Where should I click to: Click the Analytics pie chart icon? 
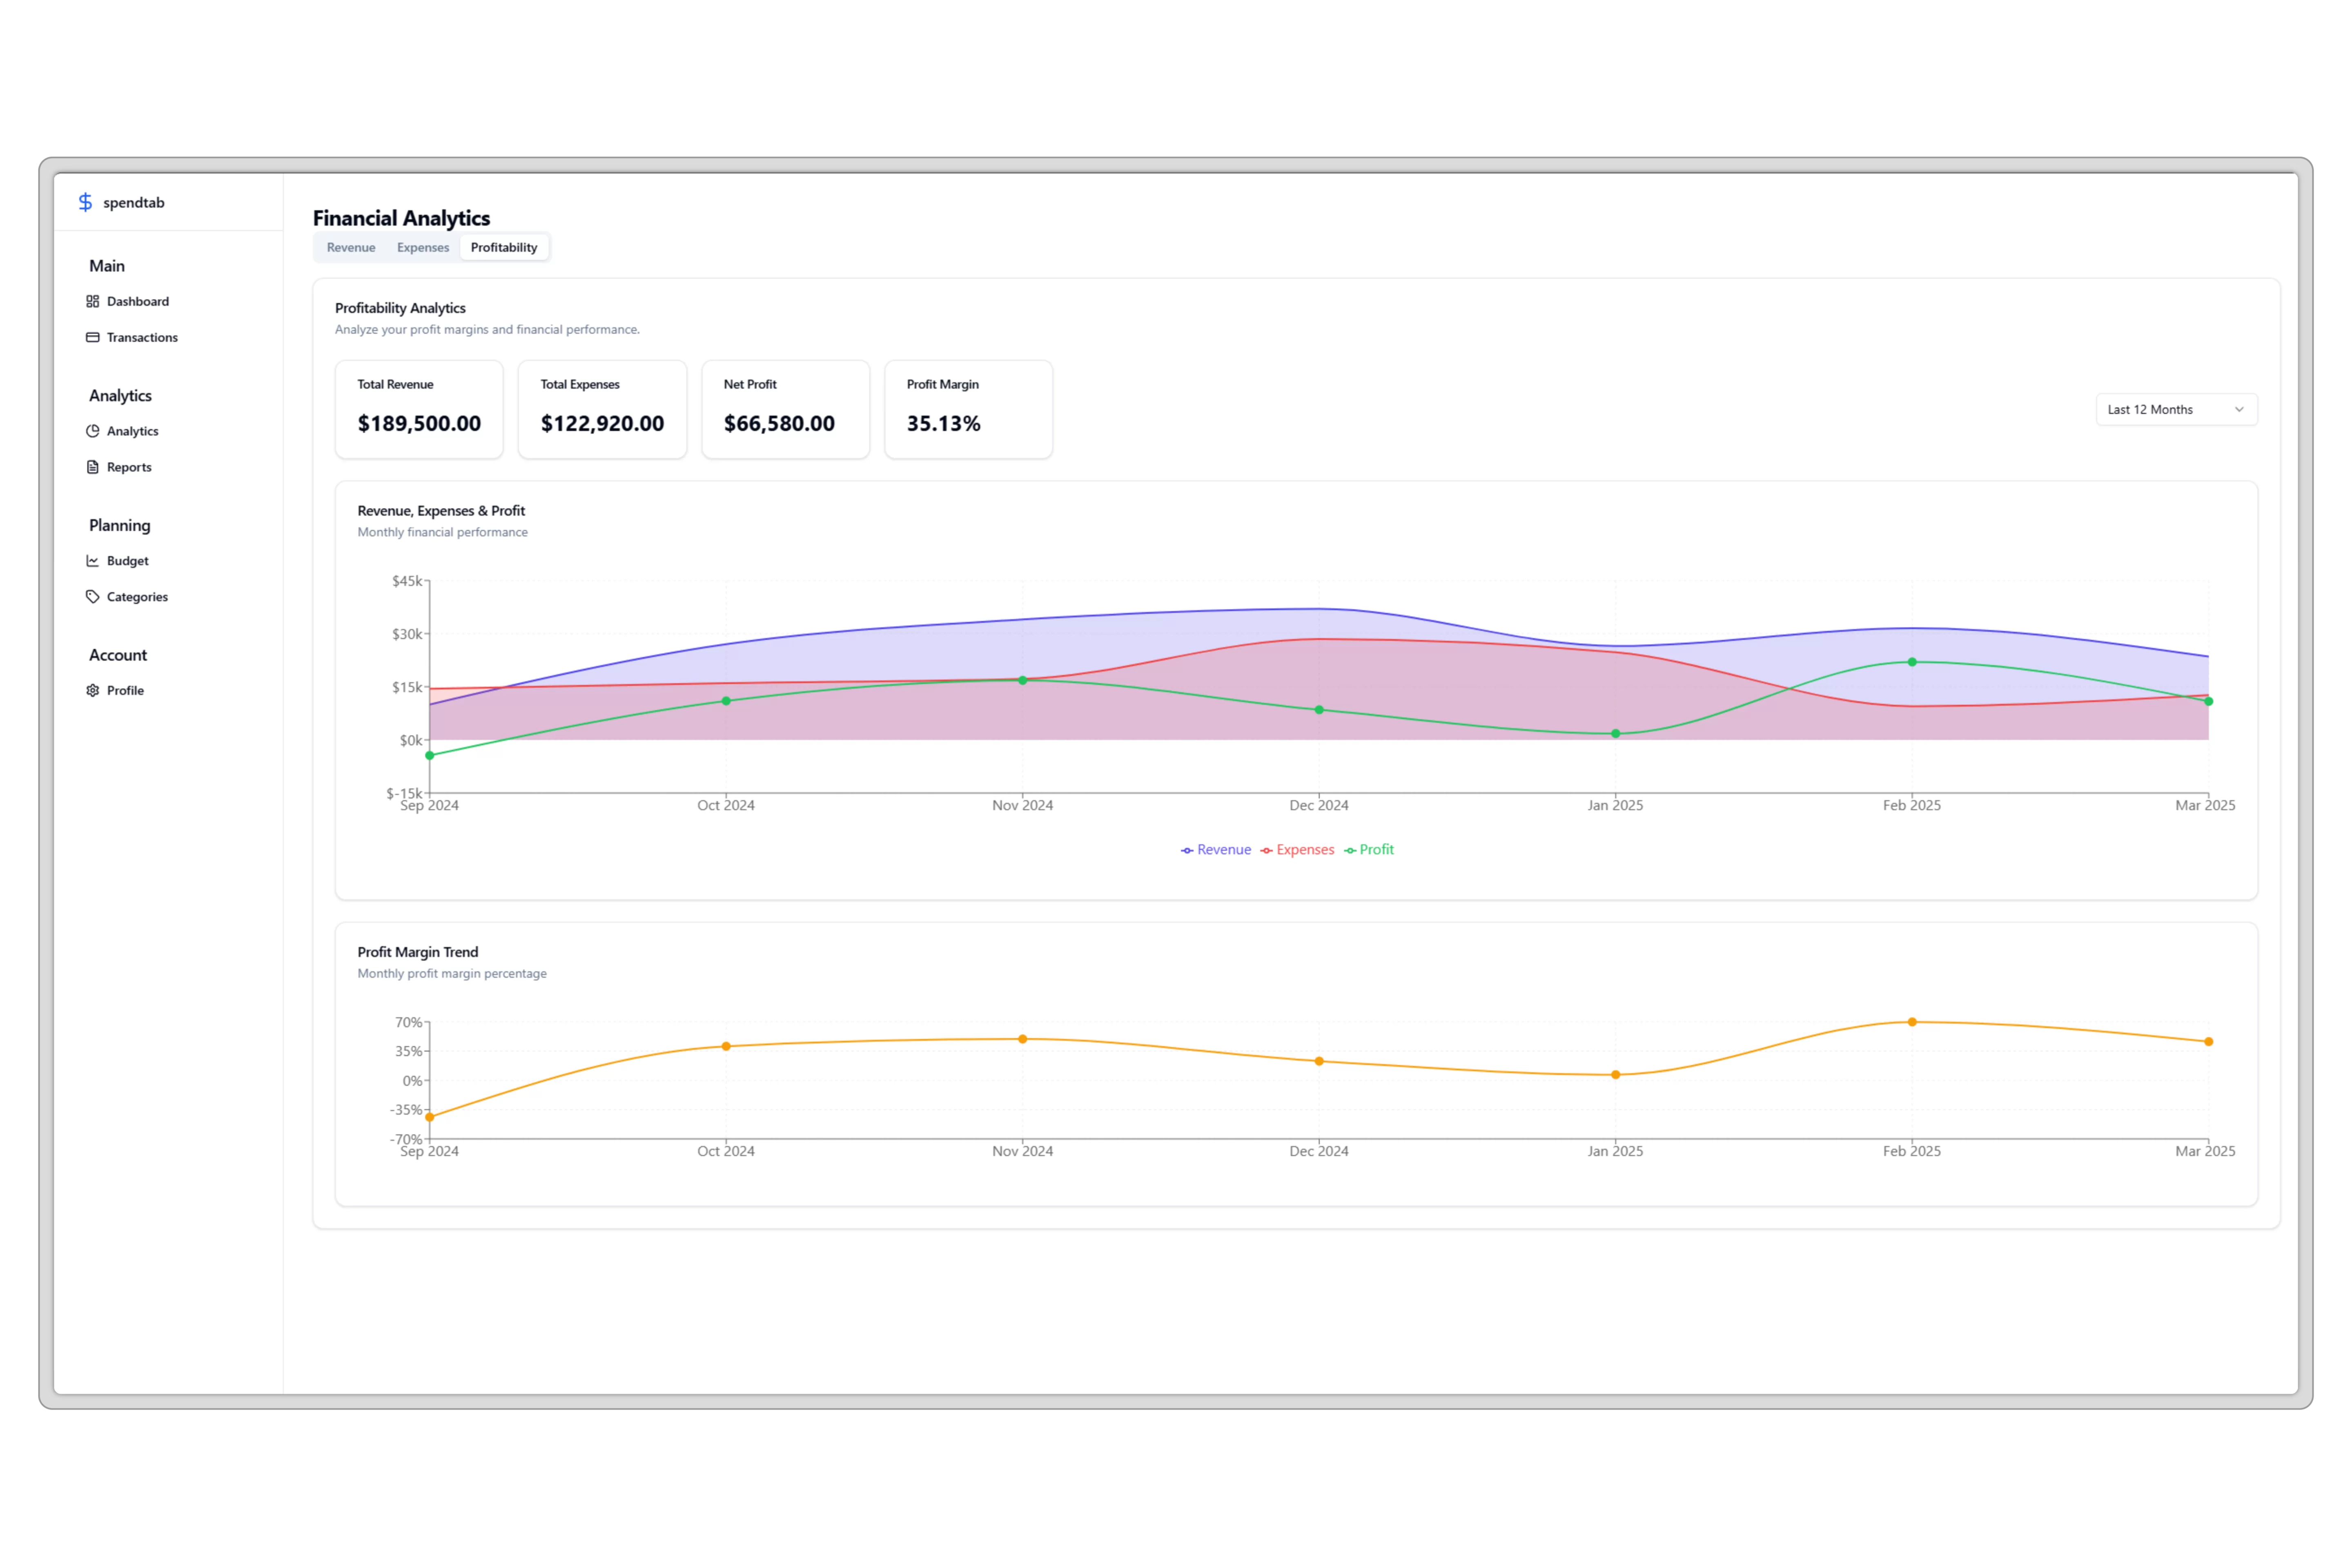click(x=93, y=431)
